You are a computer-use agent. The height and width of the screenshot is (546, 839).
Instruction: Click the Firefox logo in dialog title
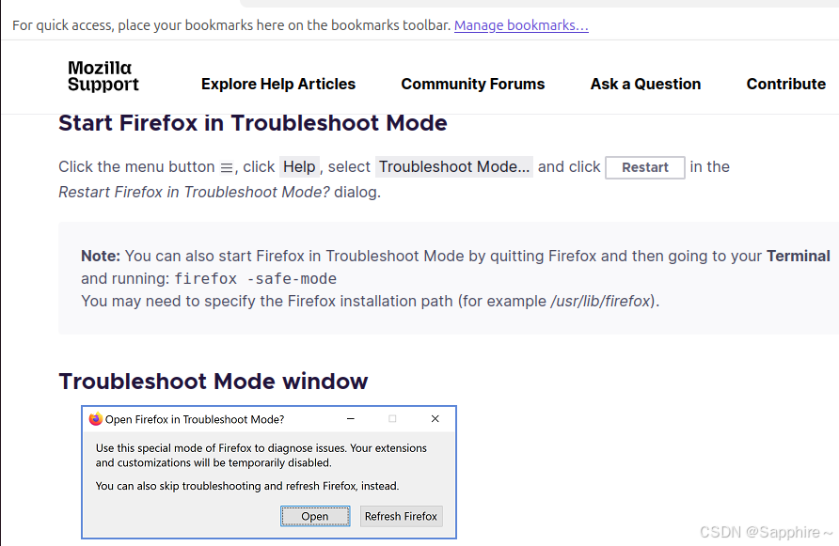[95, 419]
